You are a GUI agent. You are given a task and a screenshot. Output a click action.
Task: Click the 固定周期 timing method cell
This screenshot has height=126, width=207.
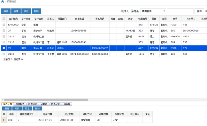click(87, 120)
